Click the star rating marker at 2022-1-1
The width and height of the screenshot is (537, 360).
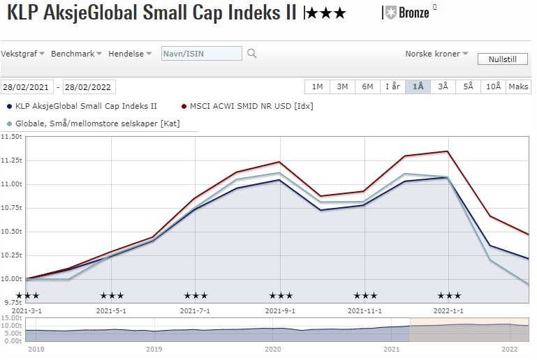(449, 295)
